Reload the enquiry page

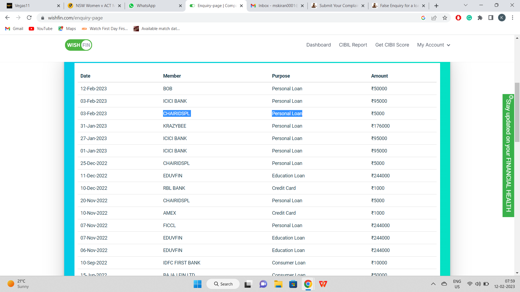coord(29,18)
